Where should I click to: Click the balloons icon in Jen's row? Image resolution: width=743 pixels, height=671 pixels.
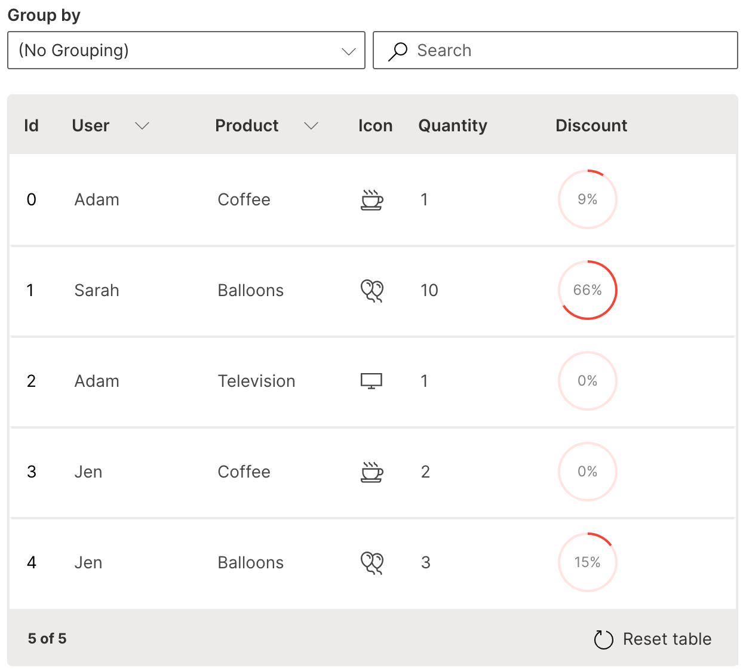click(x=371, y=563)
